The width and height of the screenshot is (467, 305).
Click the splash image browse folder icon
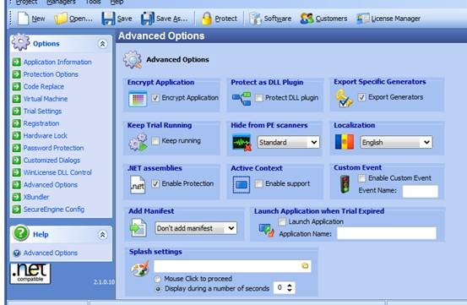coord(305,265)
